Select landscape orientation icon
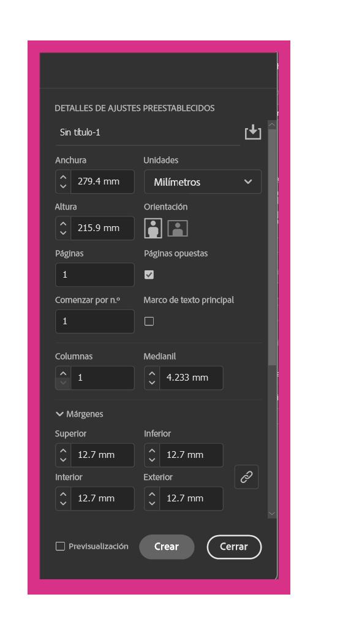 pos(178,229)
